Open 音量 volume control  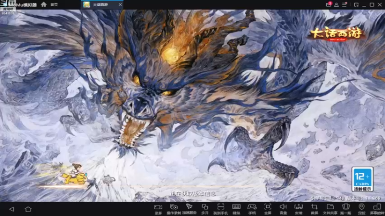pos(283,209)
